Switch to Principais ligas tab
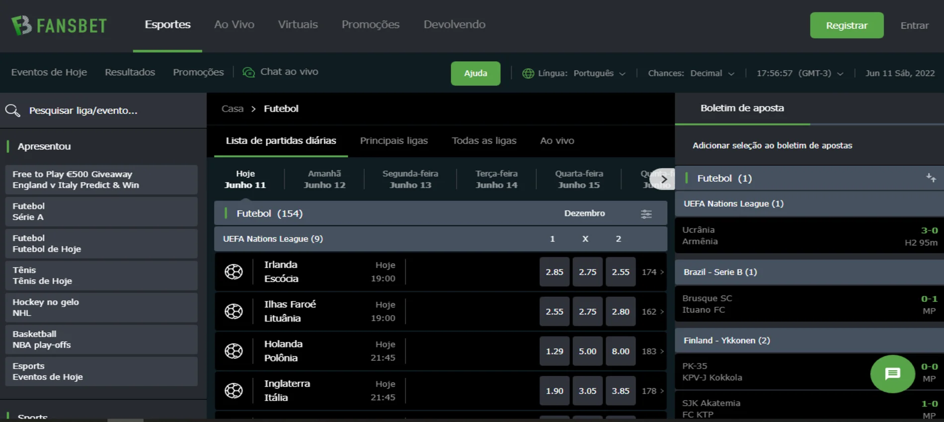 tap(394, 141)
